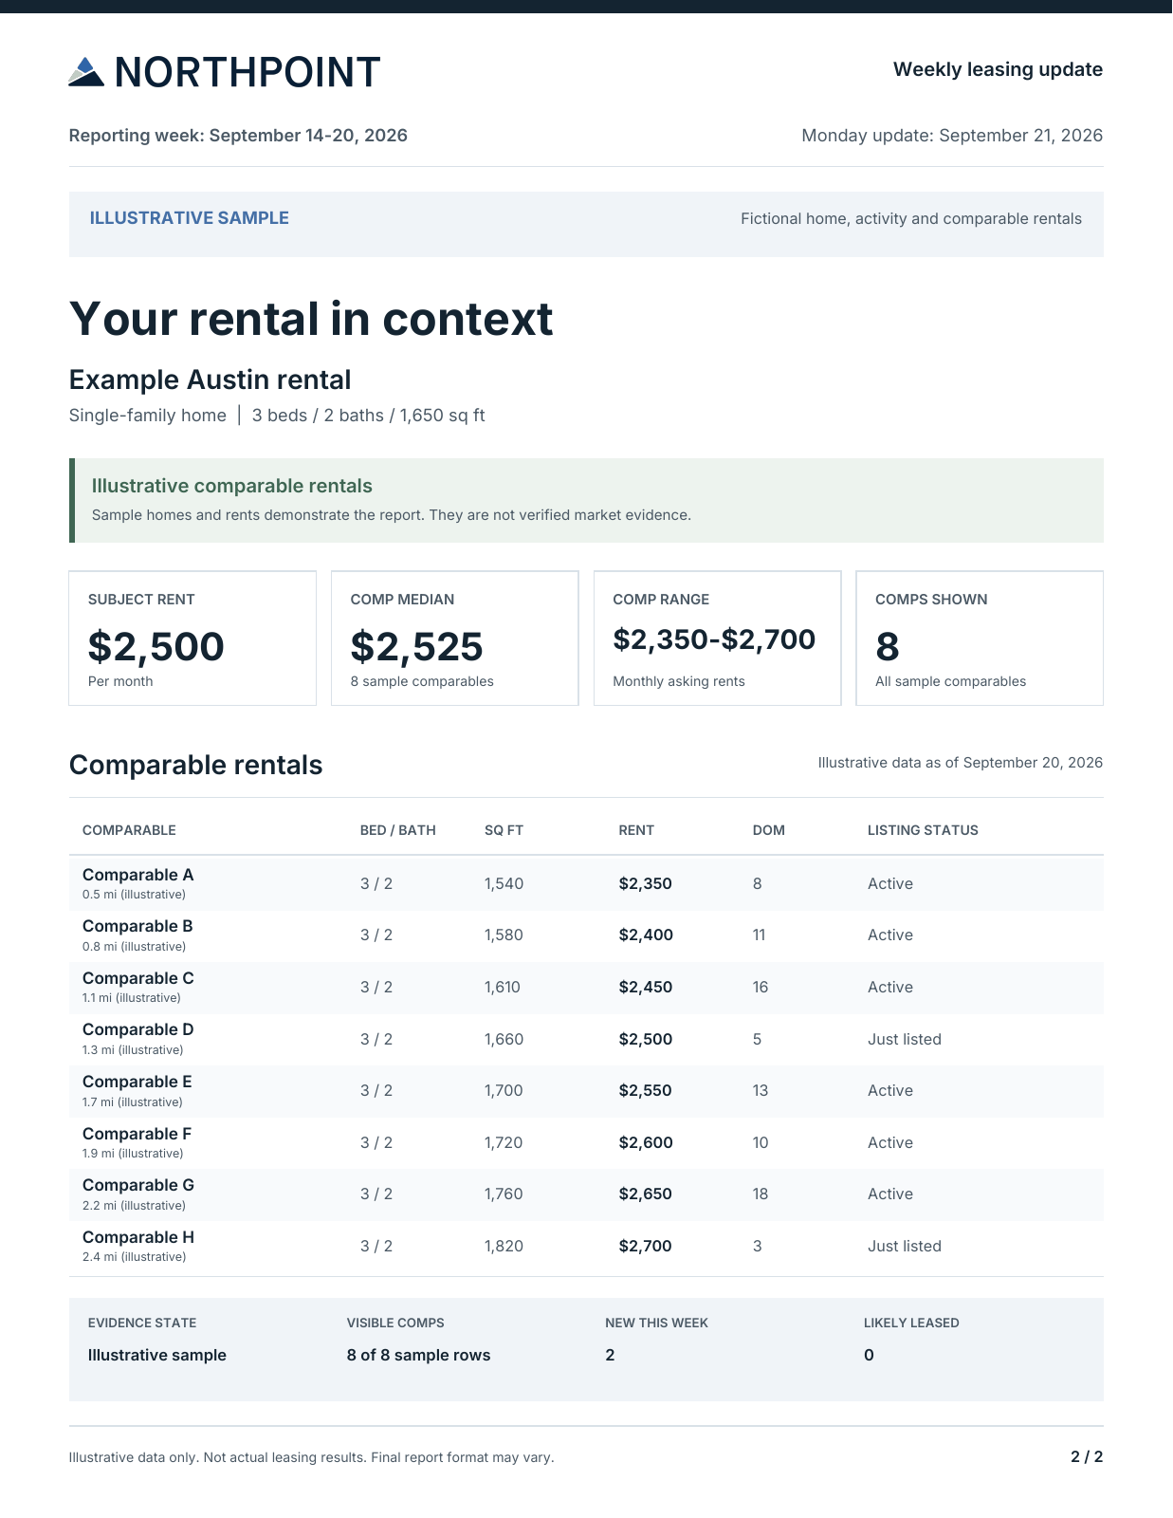Click the DOM value 18
1173x1518 pixels.
[761, 1194]
